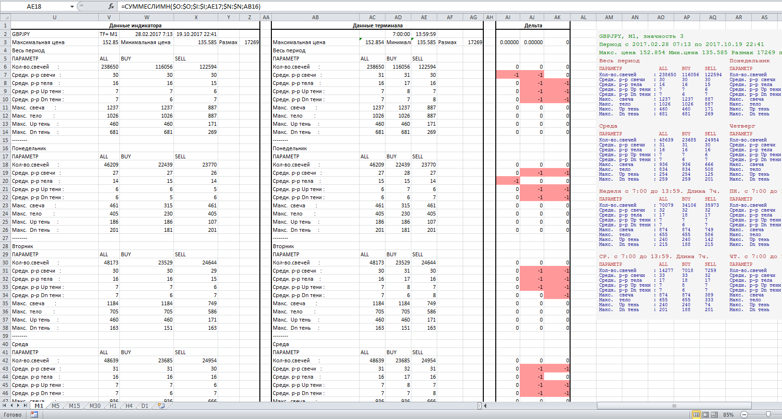Click the zoom out minus button

744,415
